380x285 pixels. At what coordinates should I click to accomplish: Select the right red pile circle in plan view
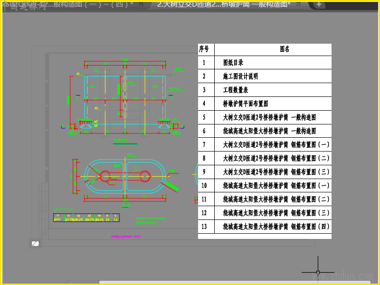coord(145,176)
